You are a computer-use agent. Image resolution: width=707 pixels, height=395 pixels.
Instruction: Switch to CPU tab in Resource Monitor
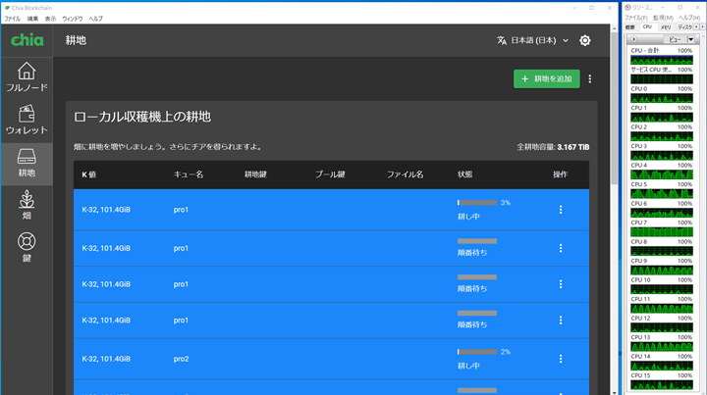647,27
